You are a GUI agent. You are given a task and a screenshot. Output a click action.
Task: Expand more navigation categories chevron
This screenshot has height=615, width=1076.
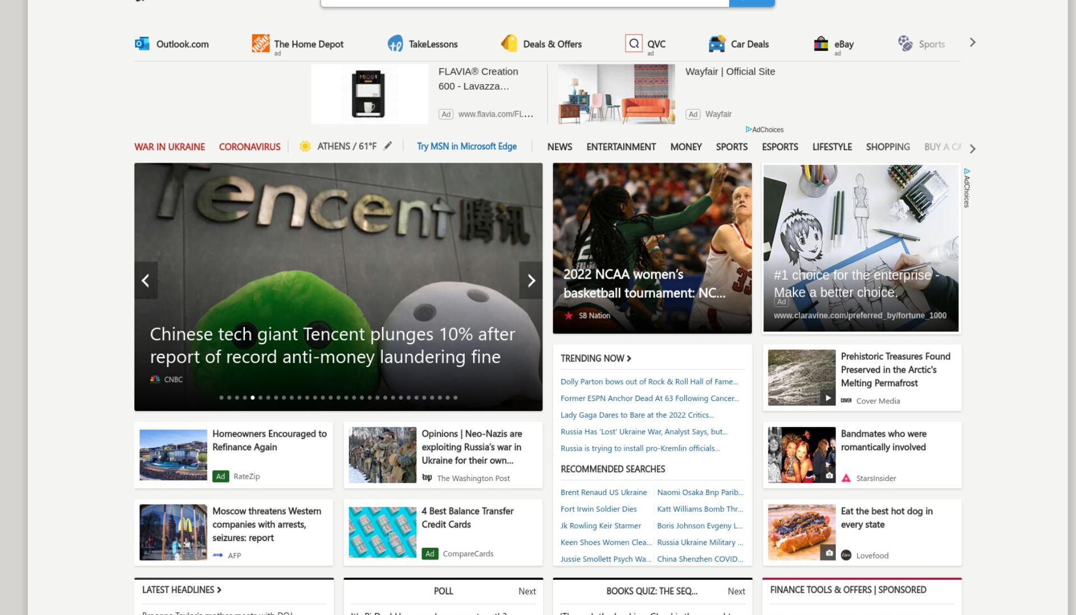972,149
